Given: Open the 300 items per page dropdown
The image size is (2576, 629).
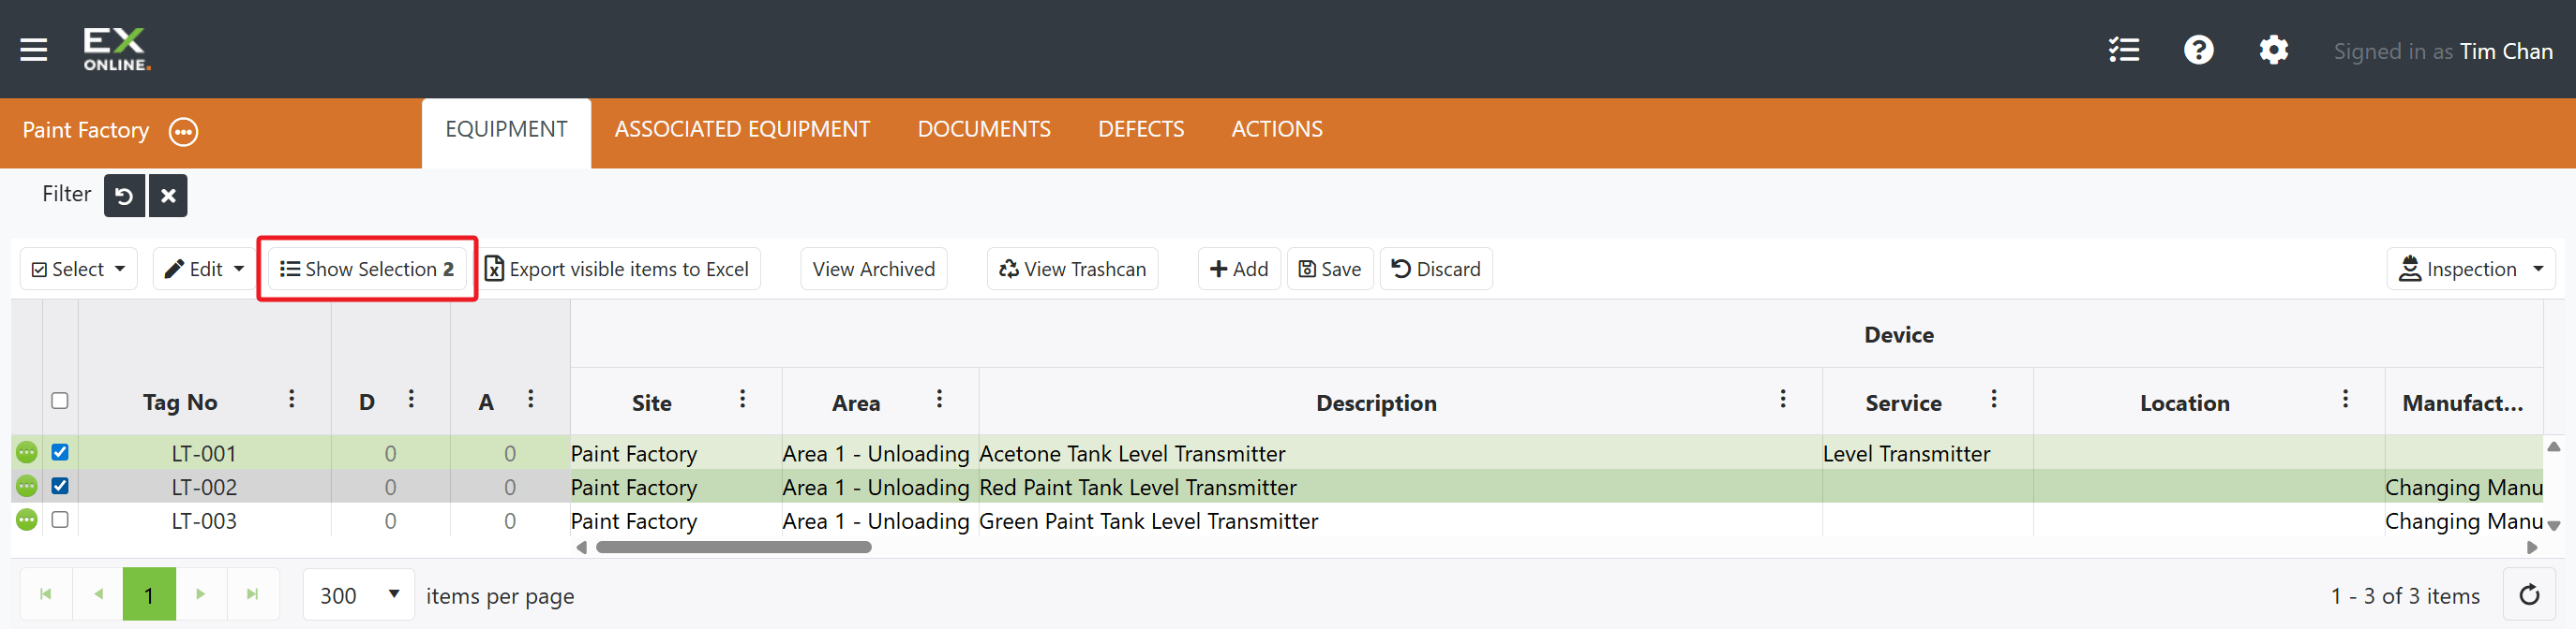Looking at the screenshot, I should pos(359,595).
